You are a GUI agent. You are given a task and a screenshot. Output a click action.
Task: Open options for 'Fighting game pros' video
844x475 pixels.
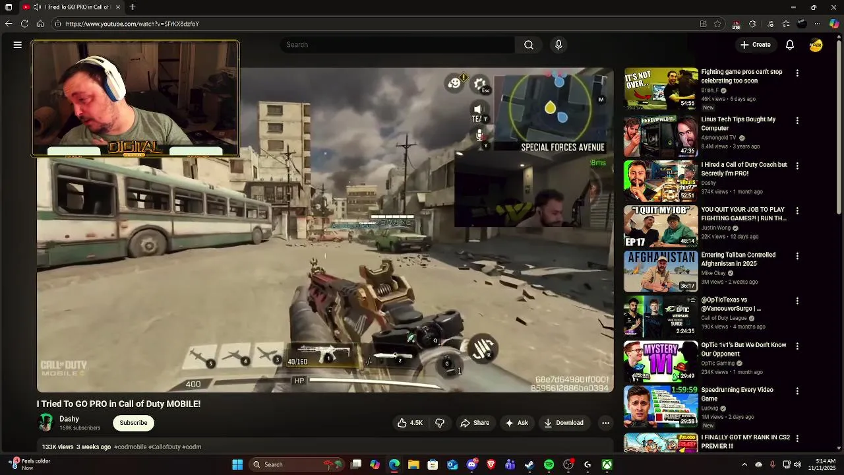(797, 73)
